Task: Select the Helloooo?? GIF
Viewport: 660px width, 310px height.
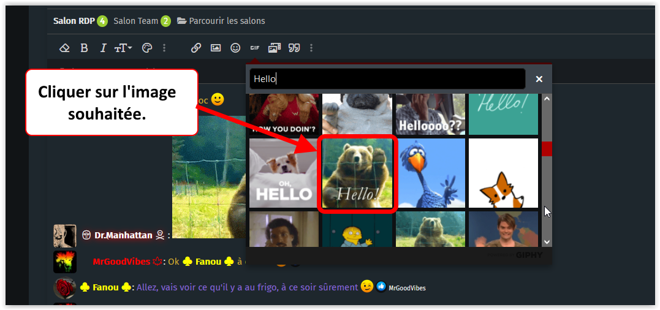Action: [430, 115]
